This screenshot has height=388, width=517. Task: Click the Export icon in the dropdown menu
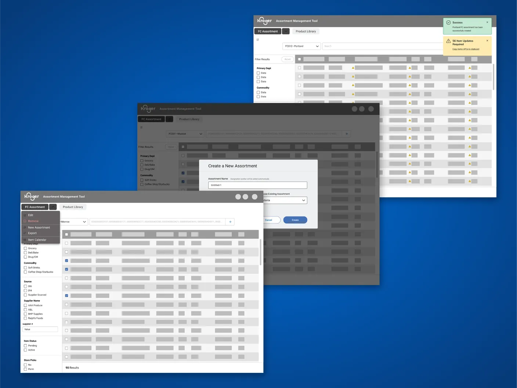coord(25,233)
